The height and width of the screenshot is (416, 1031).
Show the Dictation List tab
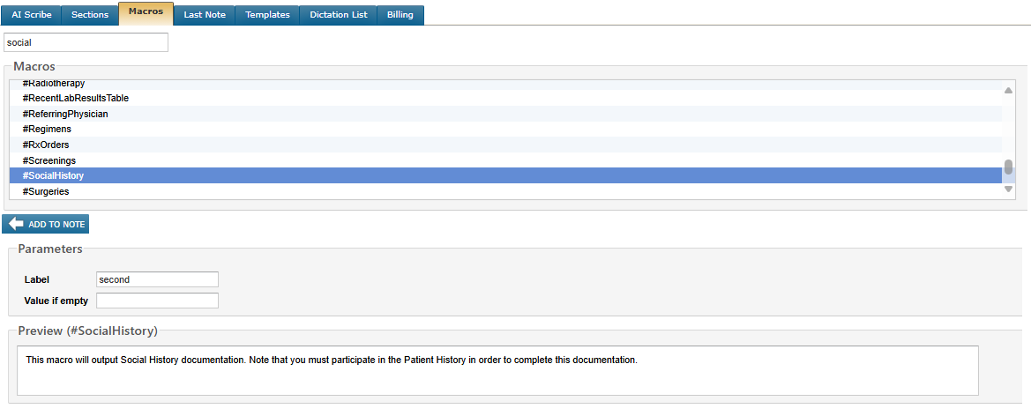[x=338, y=15]
